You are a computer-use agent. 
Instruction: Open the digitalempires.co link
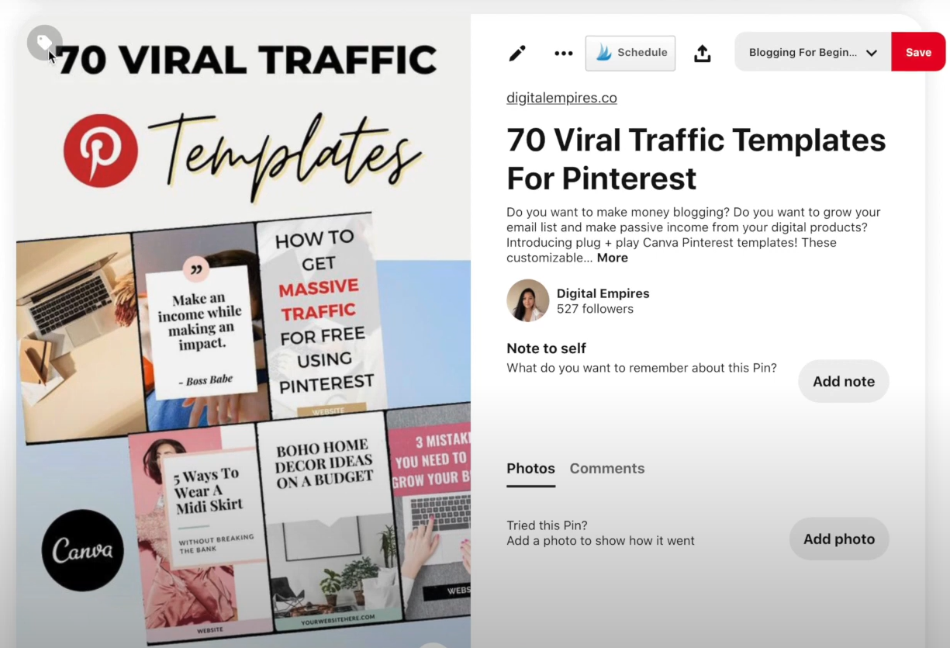[561, 98]
